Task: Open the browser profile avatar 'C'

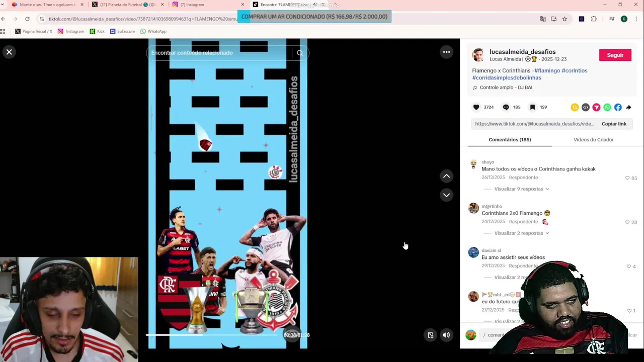Action: coord(624,19)
